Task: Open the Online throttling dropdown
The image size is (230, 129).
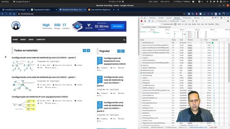Action: (x=185, y=21)
